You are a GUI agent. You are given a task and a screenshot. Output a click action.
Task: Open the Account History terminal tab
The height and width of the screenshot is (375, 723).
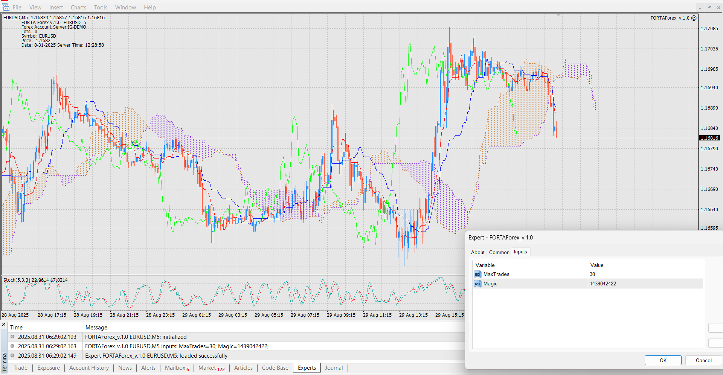point(89,368)
